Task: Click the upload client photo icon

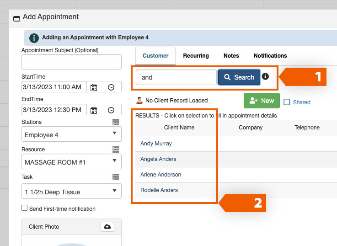Action: 107,227
